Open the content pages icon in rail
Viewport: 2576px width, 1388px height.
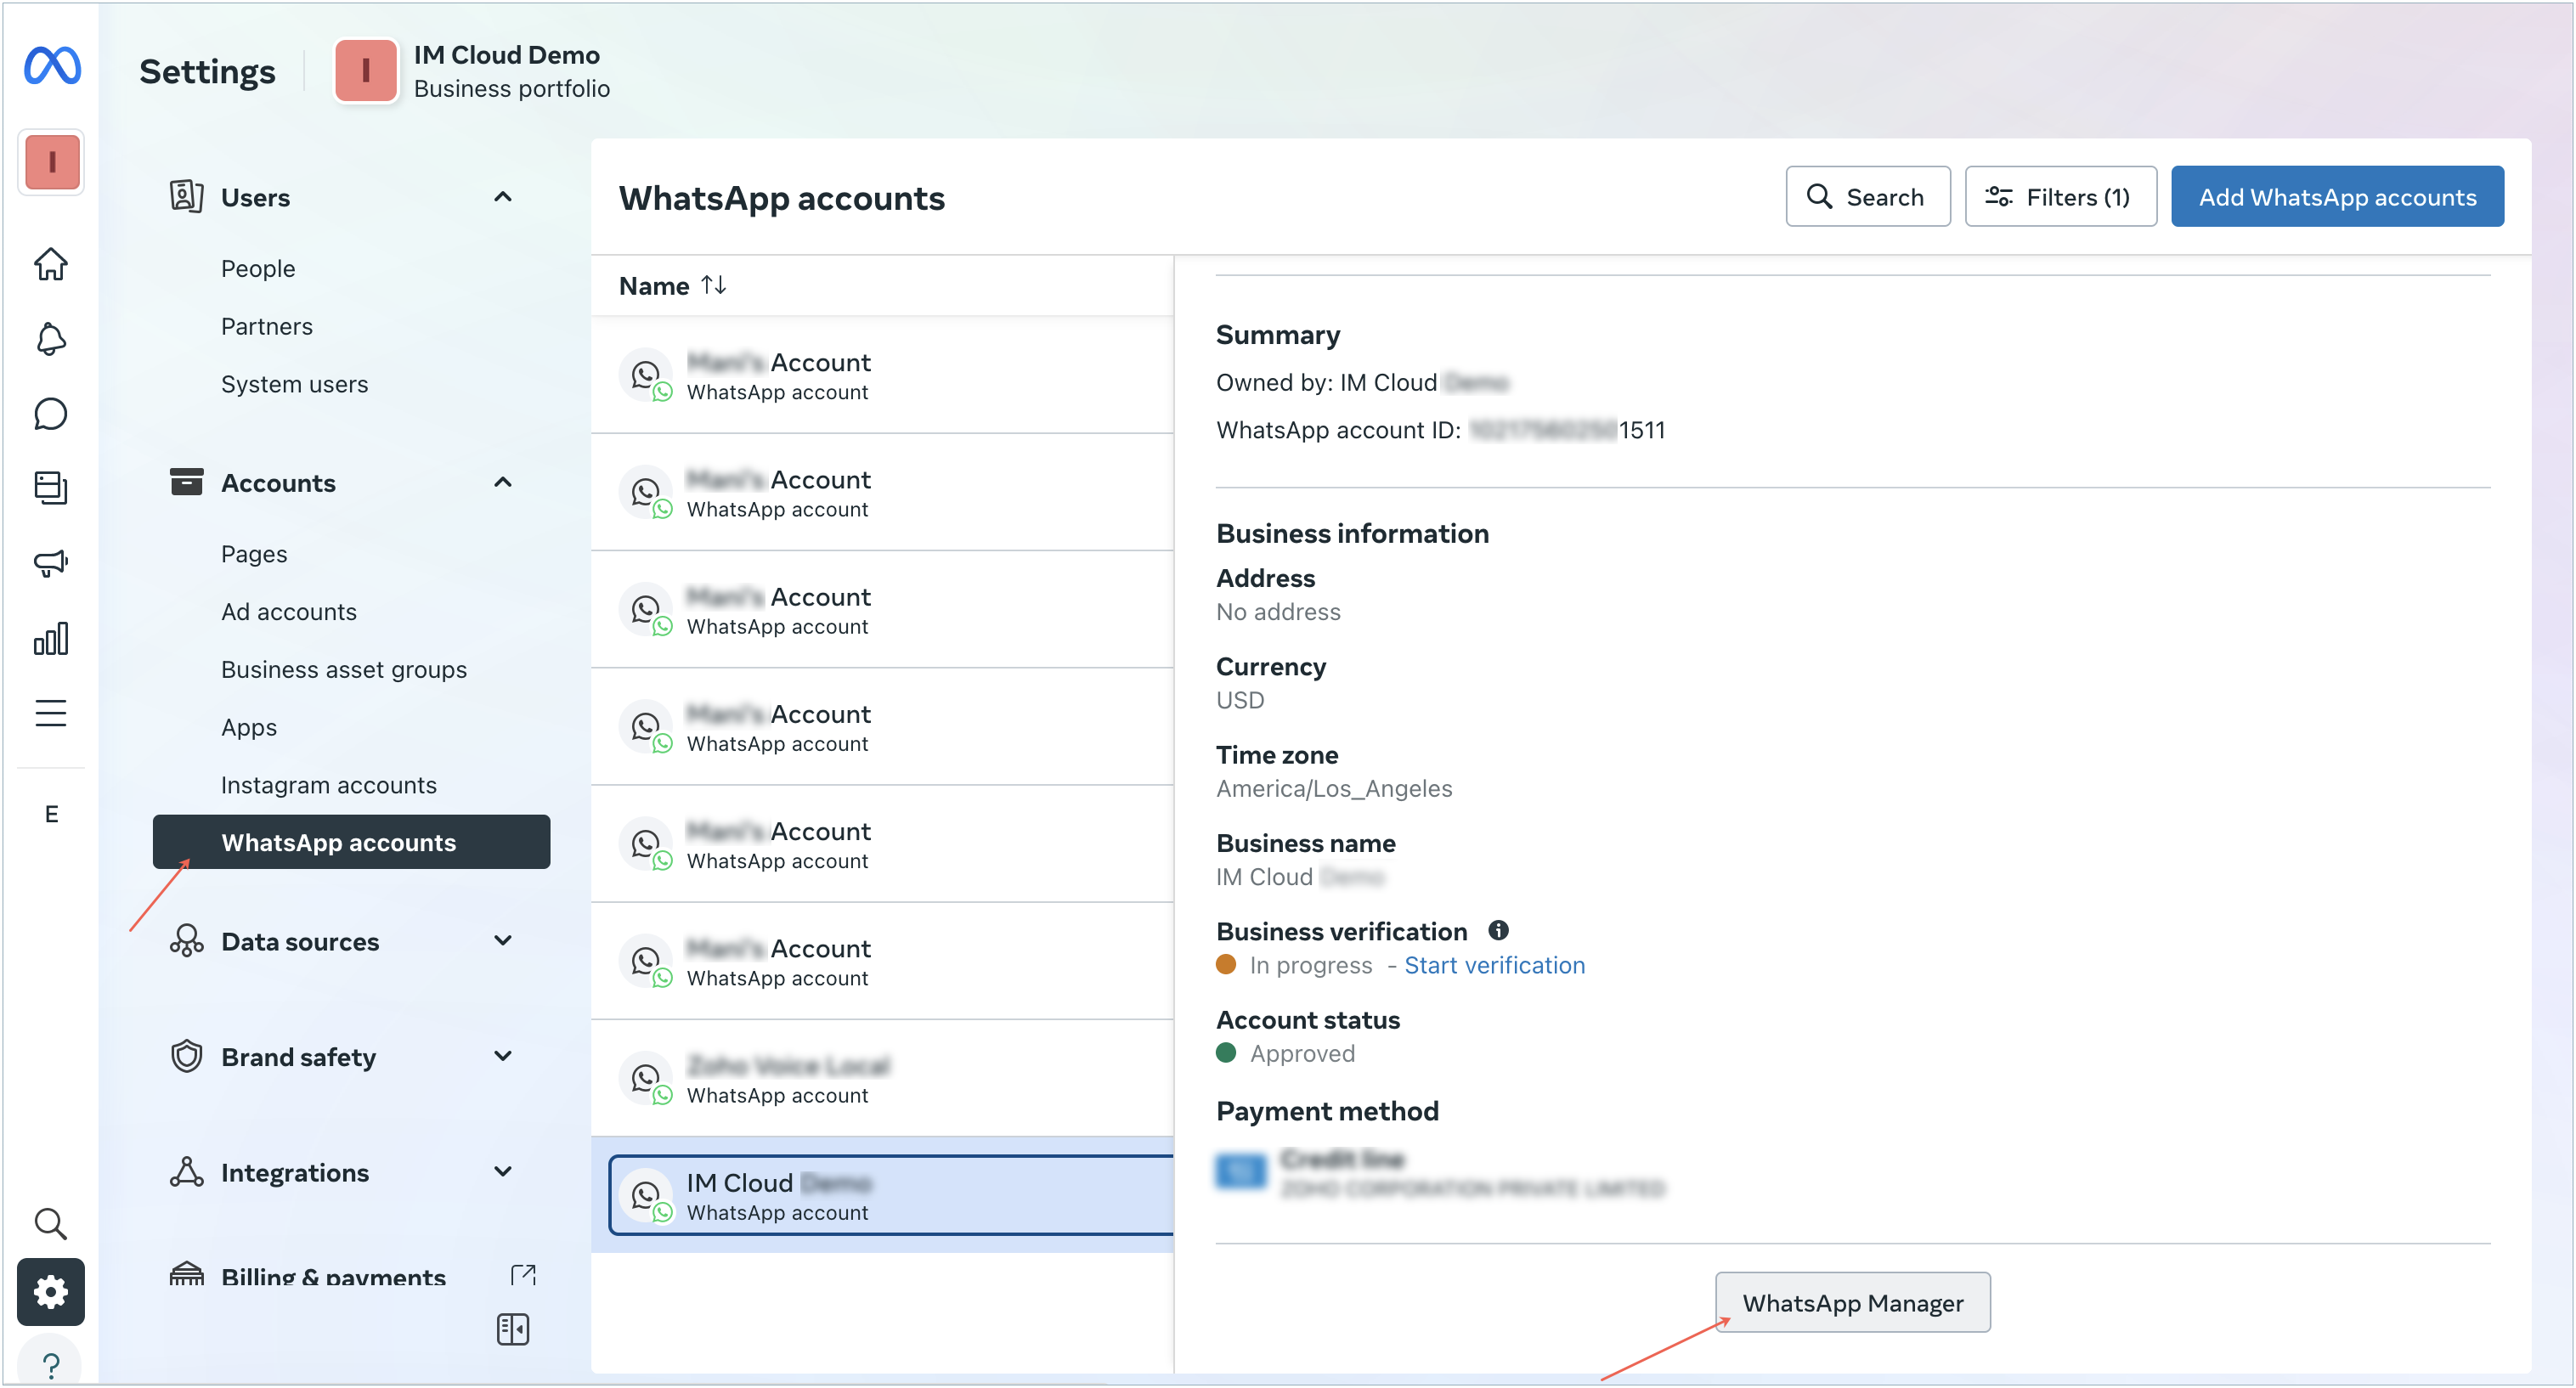click(51, 488)
